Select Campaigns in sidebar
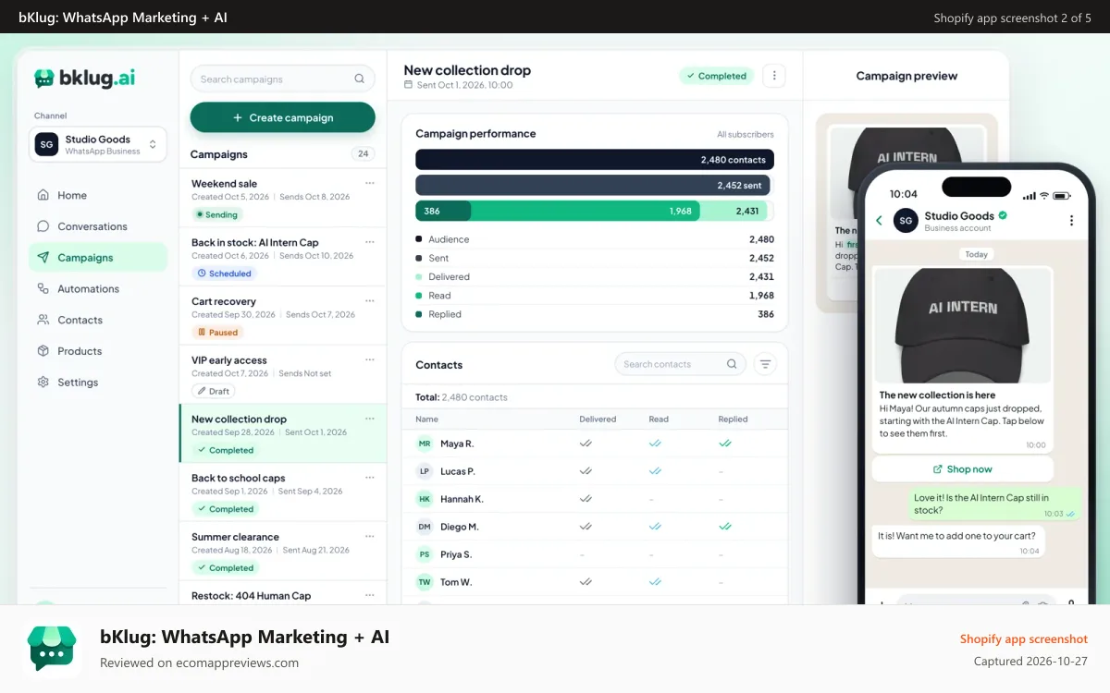The width and height of the screenshot is (1110, 693). 98,258
